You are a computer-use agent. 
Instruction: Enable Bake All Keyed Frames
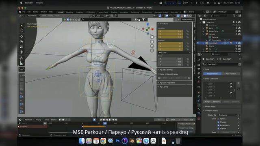pyautogui.click(x=159, y=74)
